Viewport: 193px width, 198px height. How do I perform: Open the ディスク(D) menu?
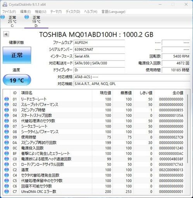[73, 12]
